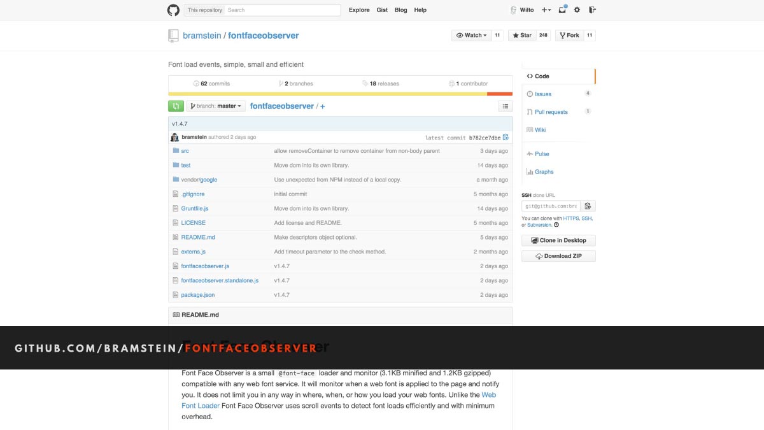This screenshot has width=764, height=430.
Task: Star the repository
Action: click(x=521, y=36)
